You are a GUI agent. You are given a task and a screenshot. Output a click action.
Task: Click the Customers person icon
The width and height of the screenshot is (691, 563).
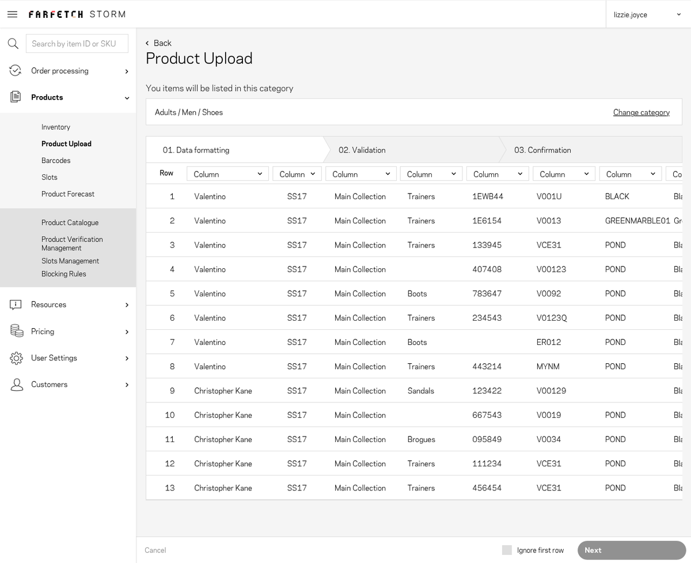tap(17, 385)
